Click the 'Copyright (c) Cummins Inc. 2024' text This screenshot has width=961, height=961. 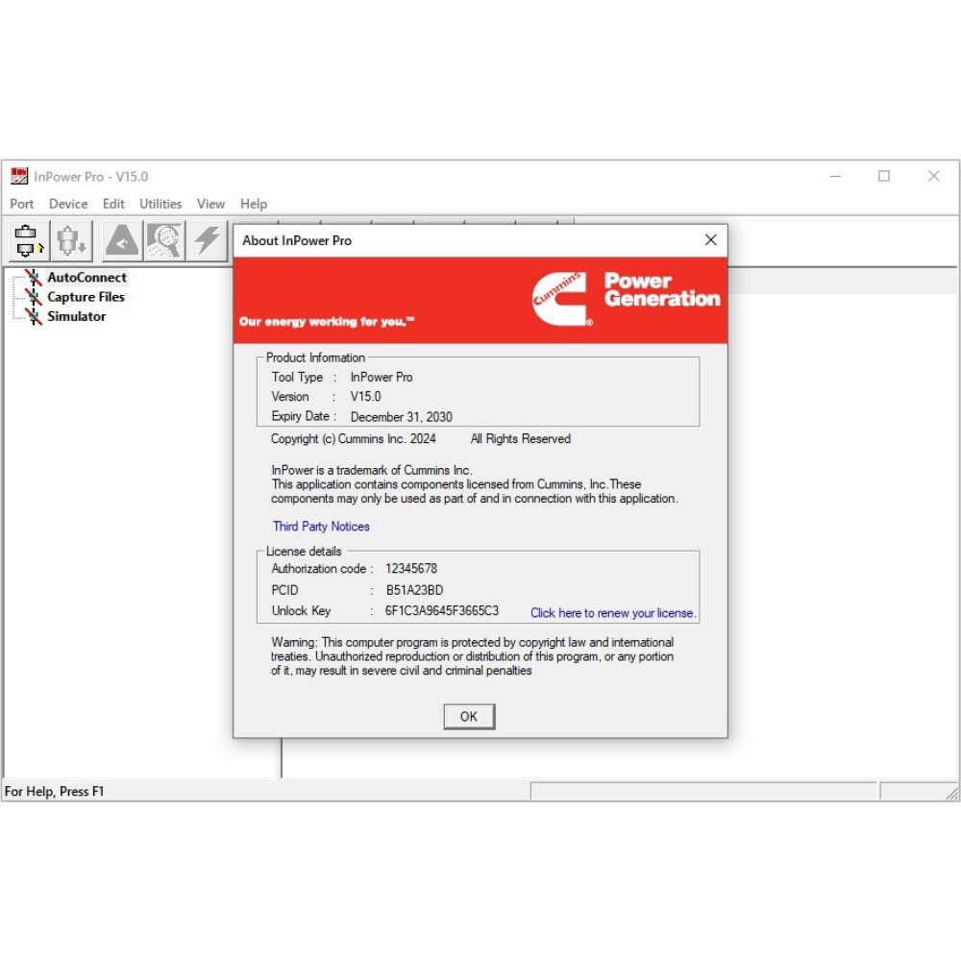click(x=354, y=439)
